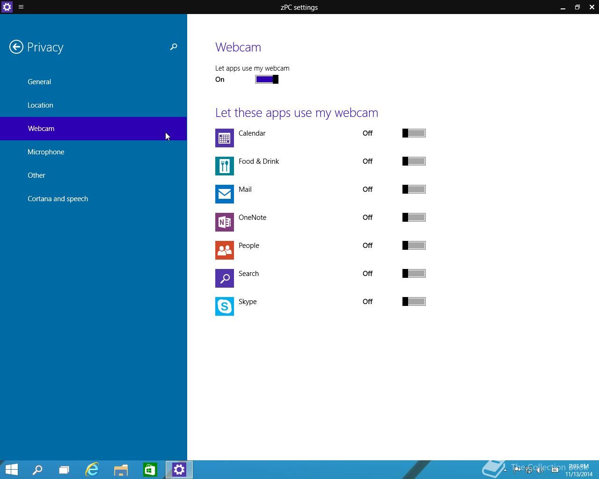Enable webcam for Search

(x=414, y=274)
